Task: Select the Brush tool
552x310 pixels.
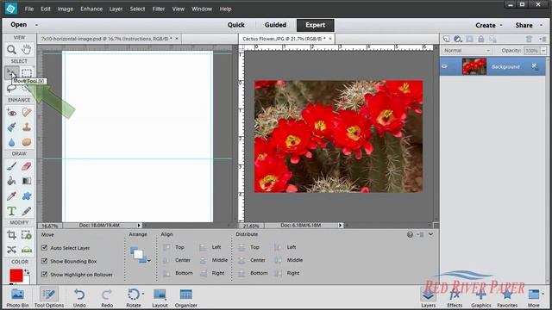Action: point(11,166)
